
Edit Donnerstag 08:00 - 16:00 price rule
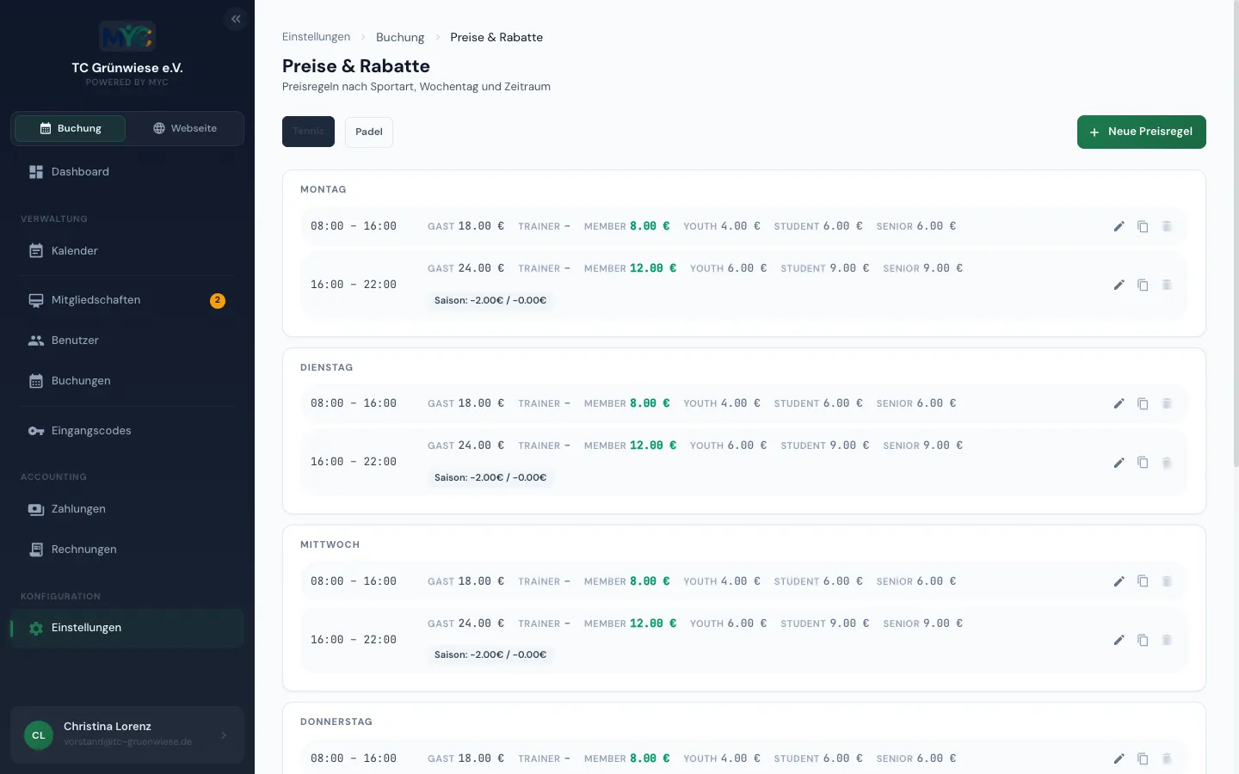pos(1119,759)
